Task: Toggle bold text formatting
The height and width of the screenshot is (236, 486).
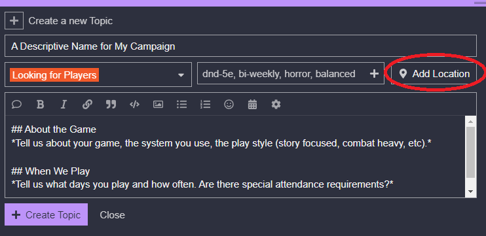Action: point(40,105)
